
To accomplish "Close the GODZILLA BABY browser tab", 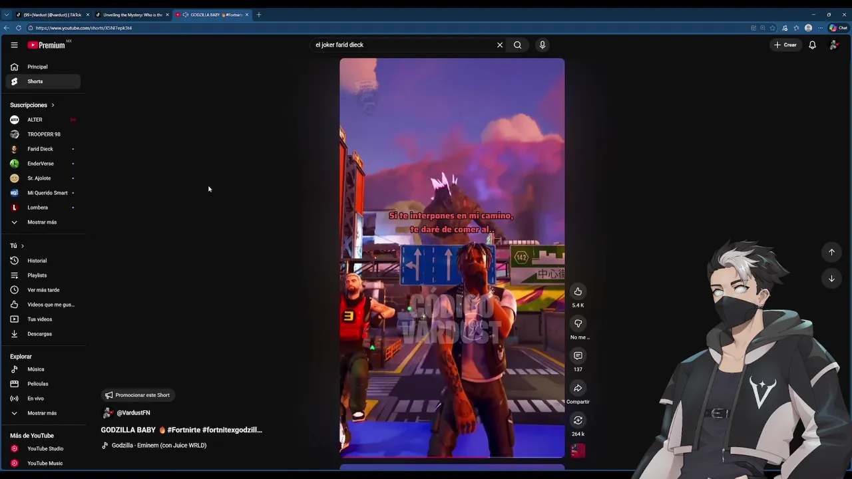I will pos(247,15).
